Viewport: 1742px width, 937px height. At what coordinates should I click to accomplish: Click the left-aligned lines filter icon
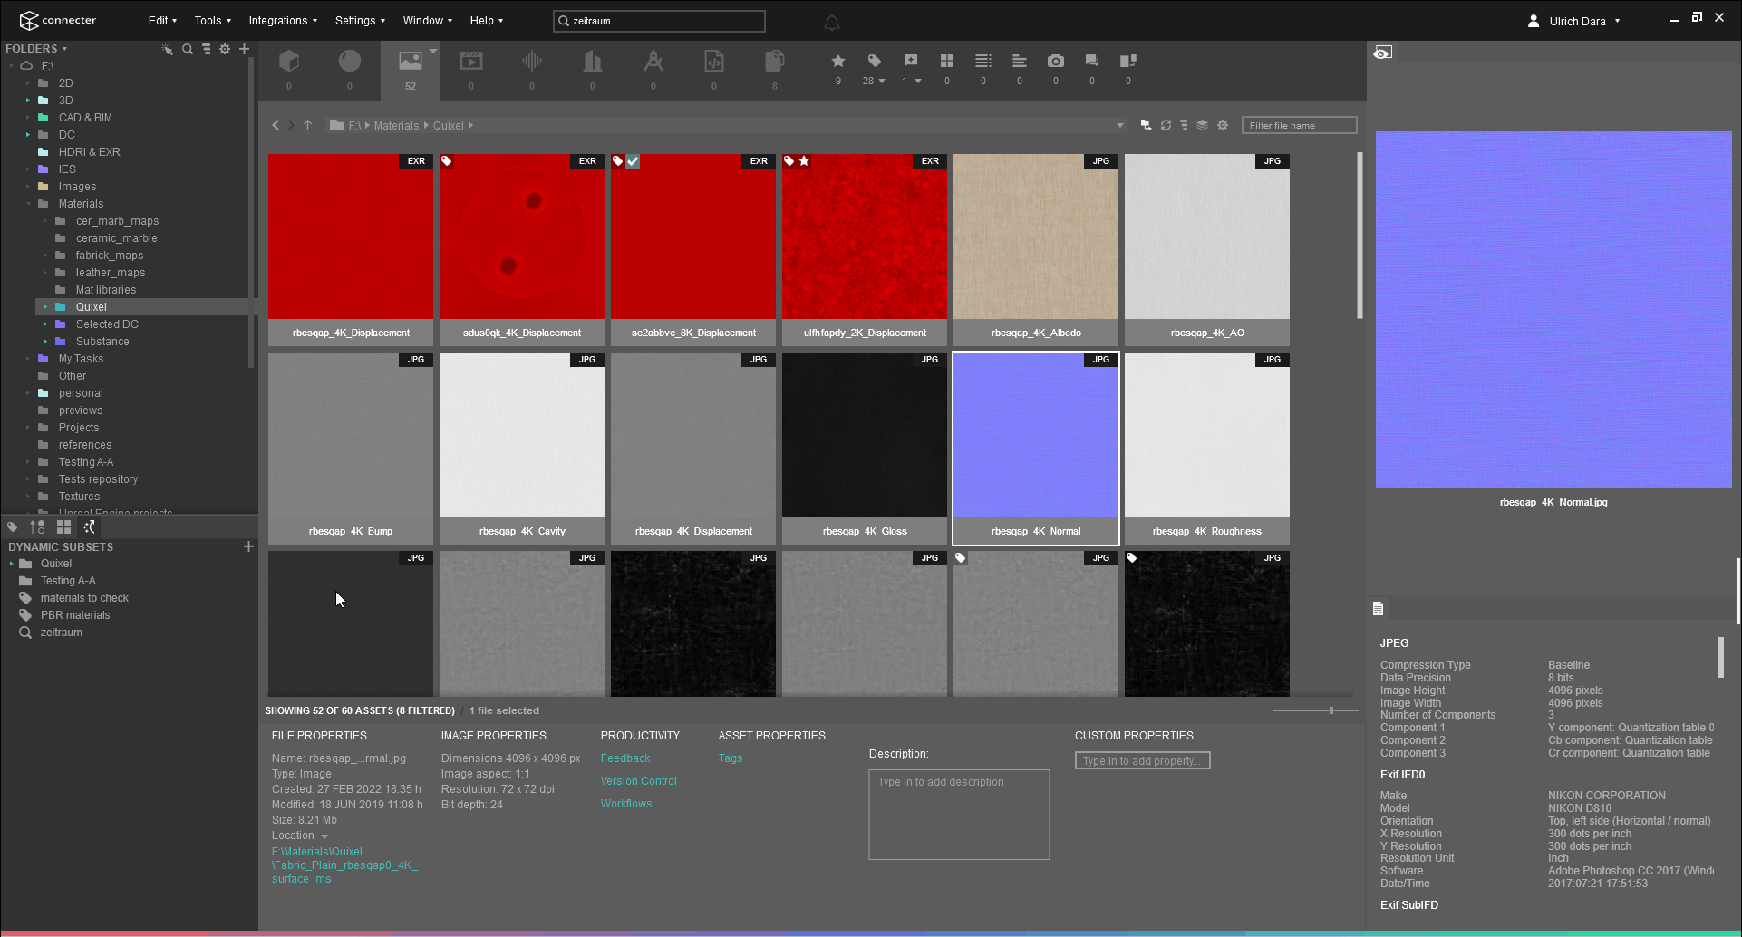point(1020,61)
